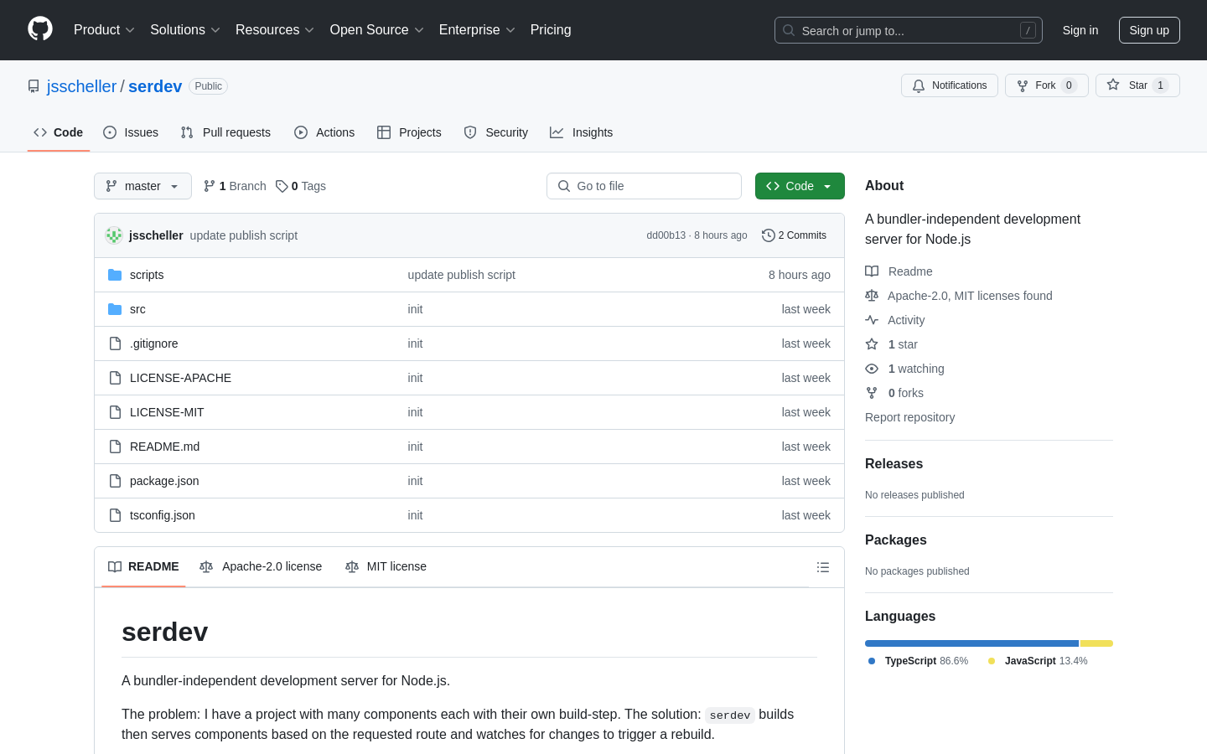
Task: Open the 1 watching link
Action: tap(915, 369)
